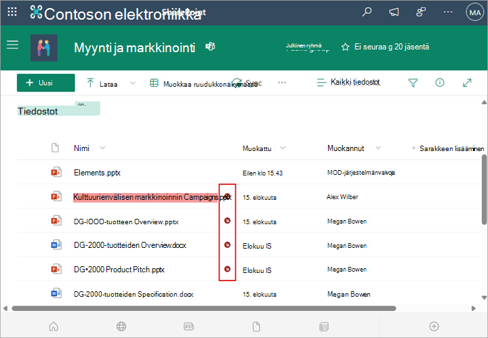Click the Contoso drone logo icon

pyautogui.click(x=36, y=12)
